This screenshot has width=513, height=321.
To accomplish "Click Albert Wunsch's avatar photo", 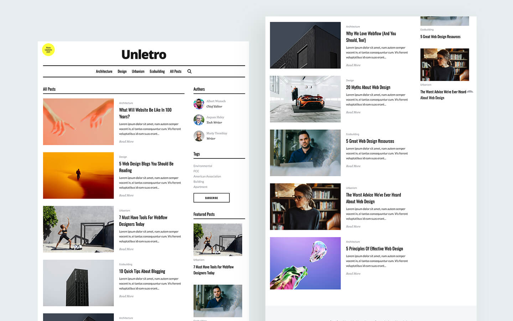I will click(x=198, y=103).
